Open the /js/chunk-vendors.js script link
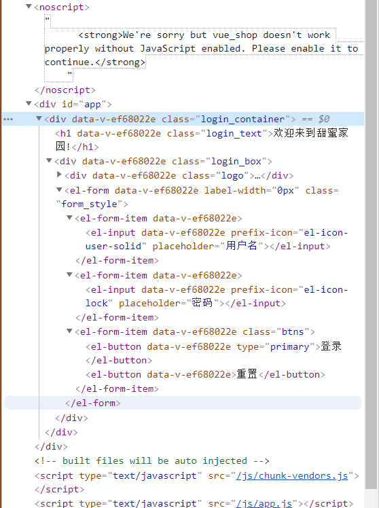This screenshot has height=508, width=379. point(292,475)
